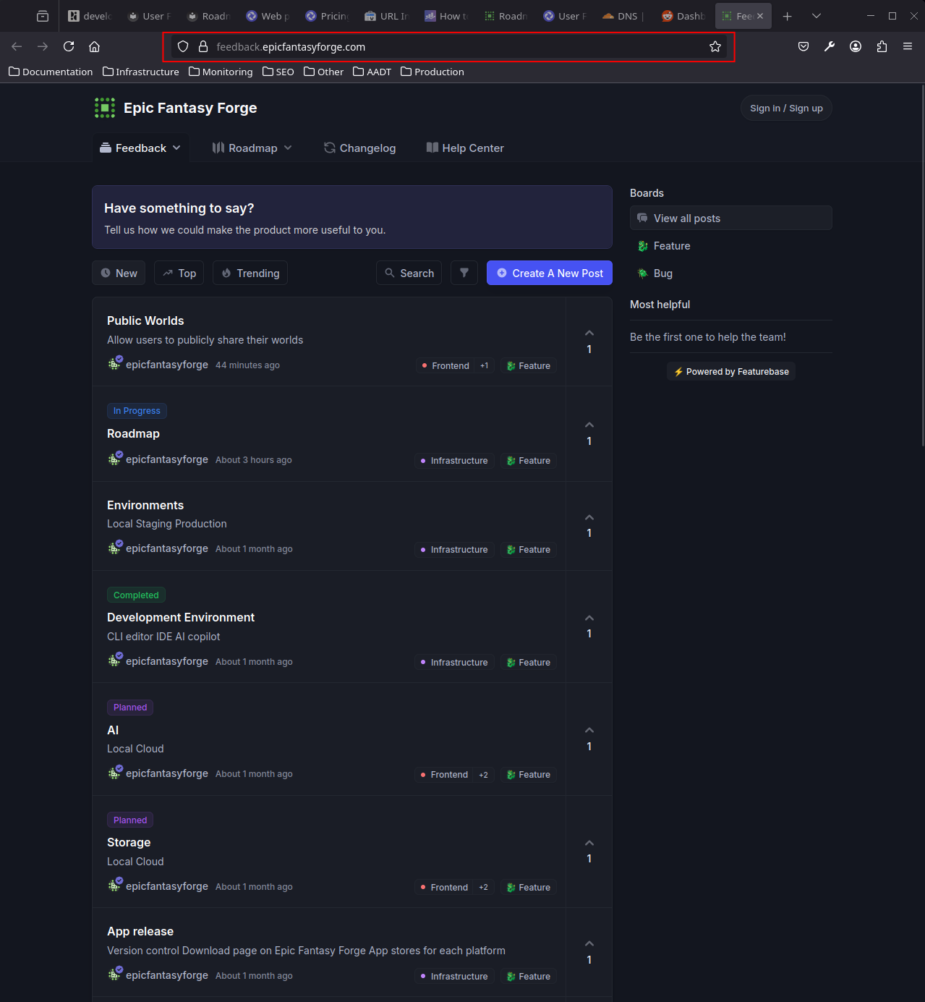Open the Firefox hamburger menu
The image size is (925, 1002).
coord(908,46)
